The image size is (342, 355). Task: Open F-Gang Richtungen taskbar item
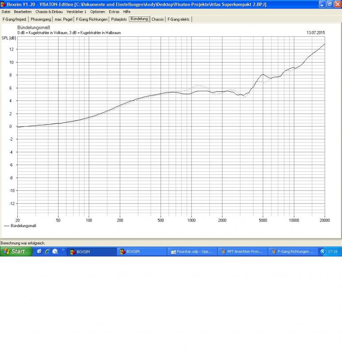click(x=293, y=252)
